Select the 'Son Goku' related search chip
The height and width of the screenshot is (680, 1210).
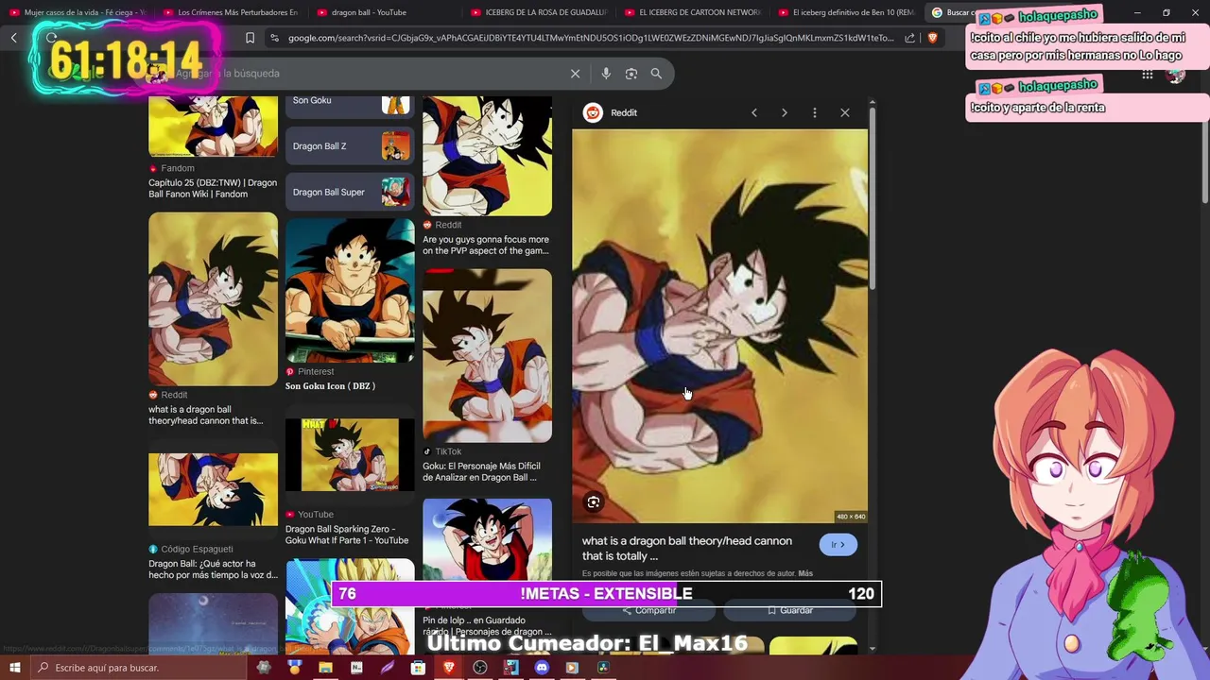click(x=350, y=102)
